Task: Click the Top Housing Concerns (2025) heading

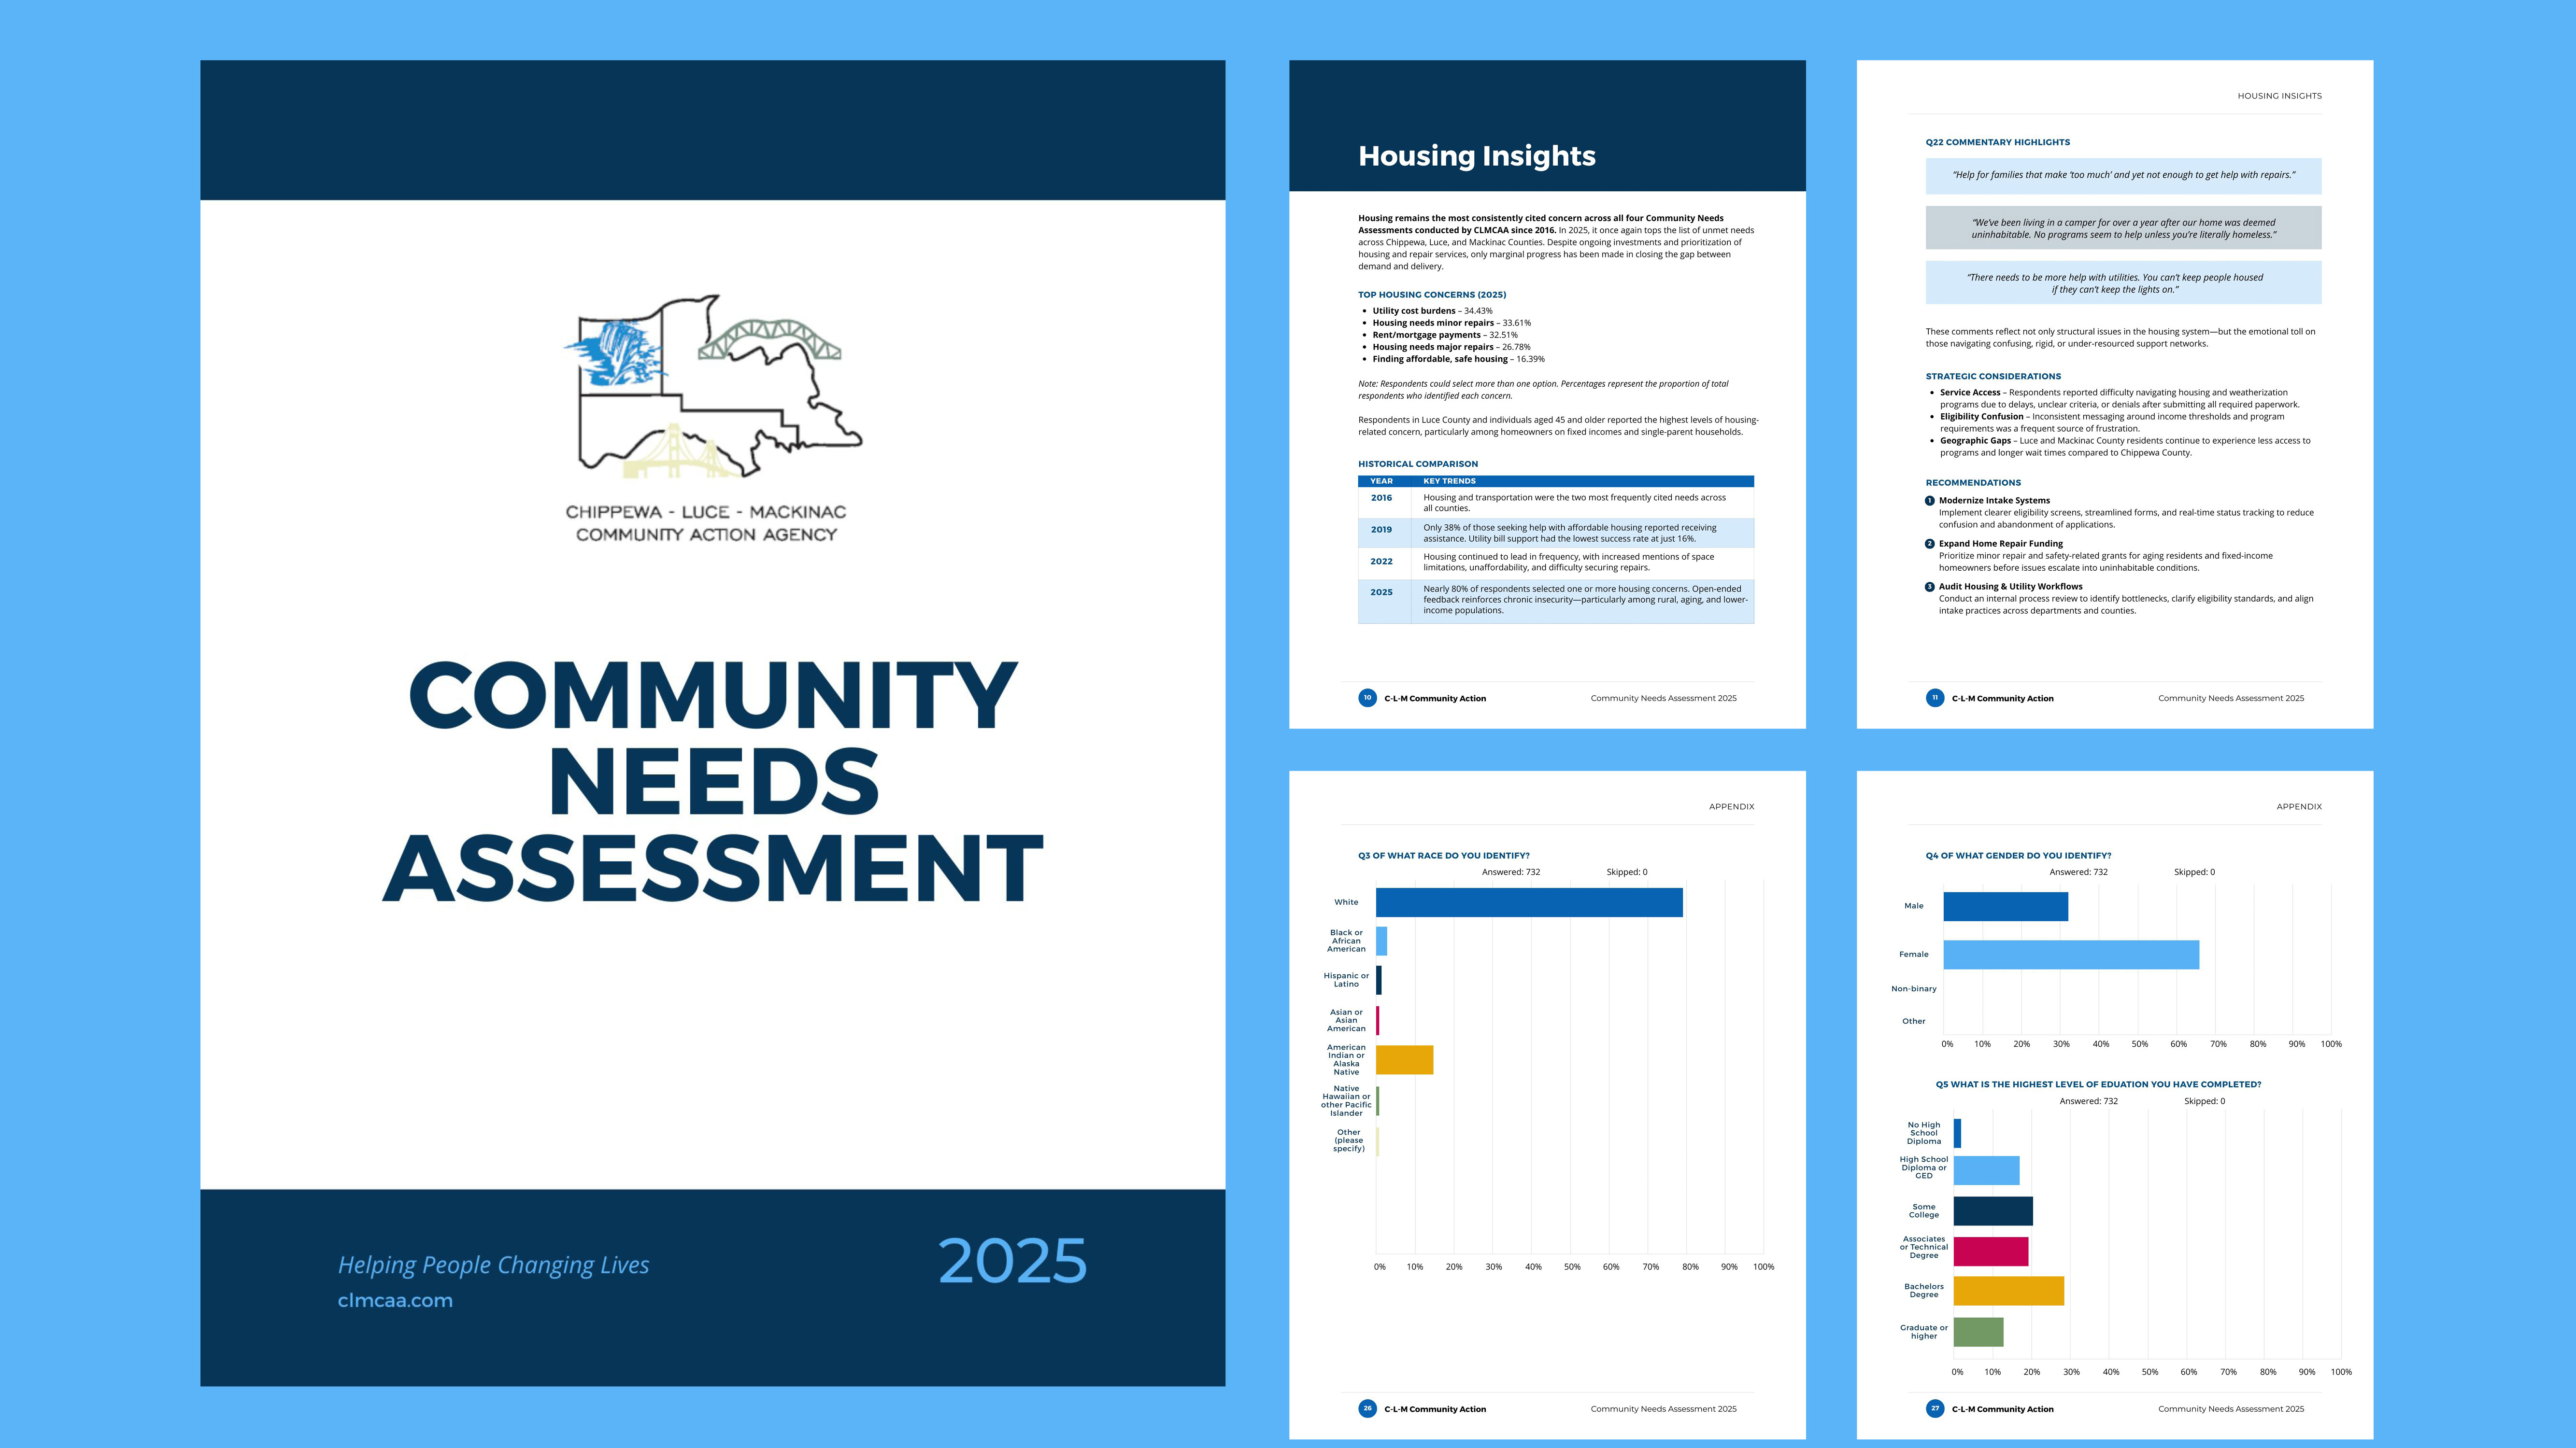Action: point(1431,295)
